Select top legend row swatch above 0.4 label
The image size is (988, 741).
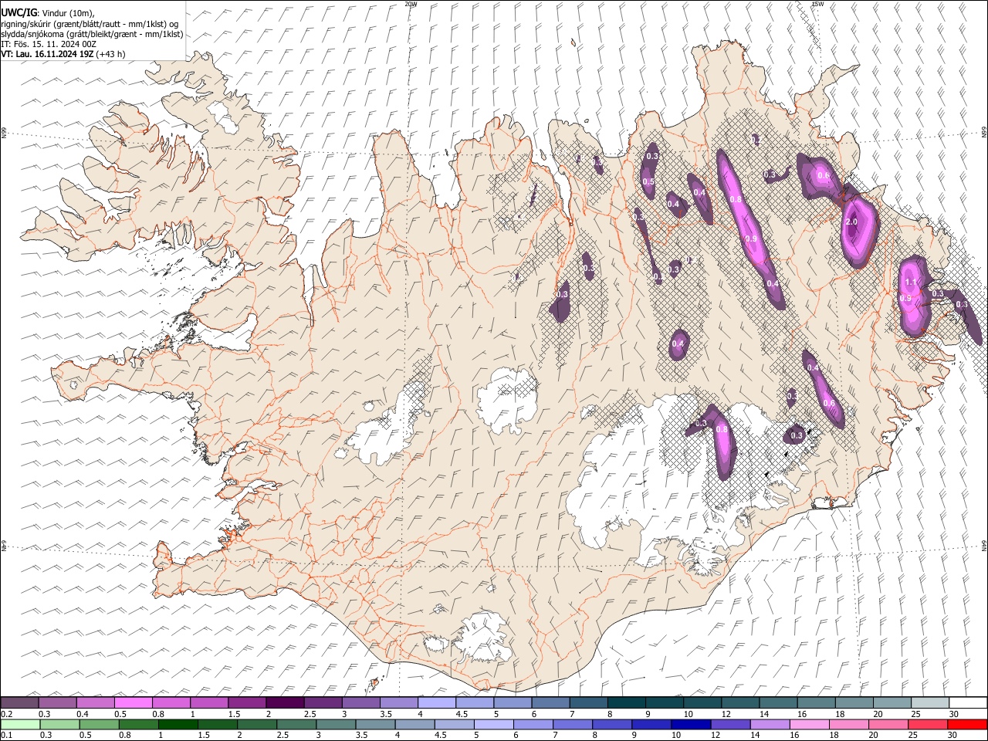point(95,702)
